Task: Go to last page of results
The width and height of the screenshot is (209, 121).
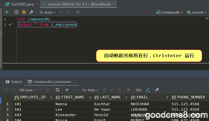Action: (x=48, y=90)
